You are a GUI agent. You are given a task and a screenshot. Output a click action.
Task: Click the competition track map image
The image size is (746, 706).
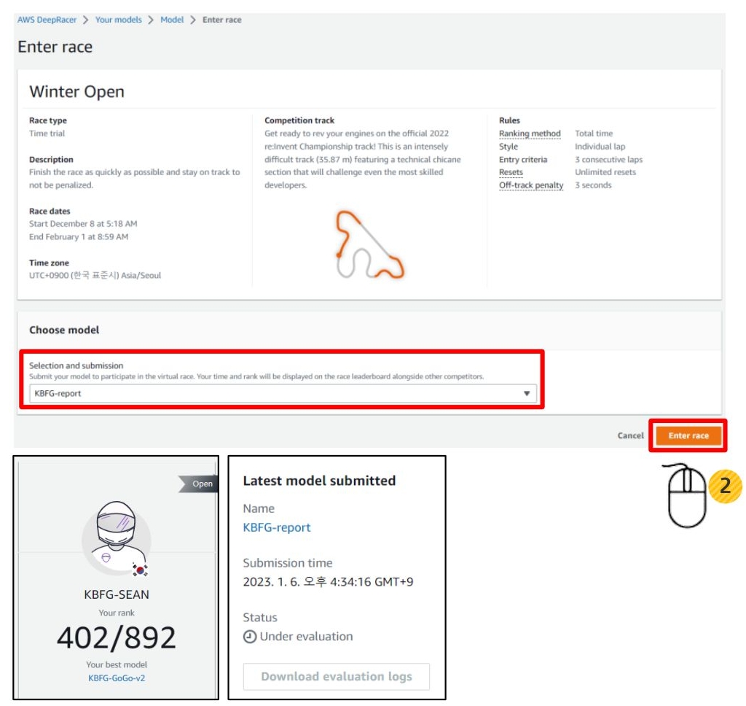coord(369,244)
